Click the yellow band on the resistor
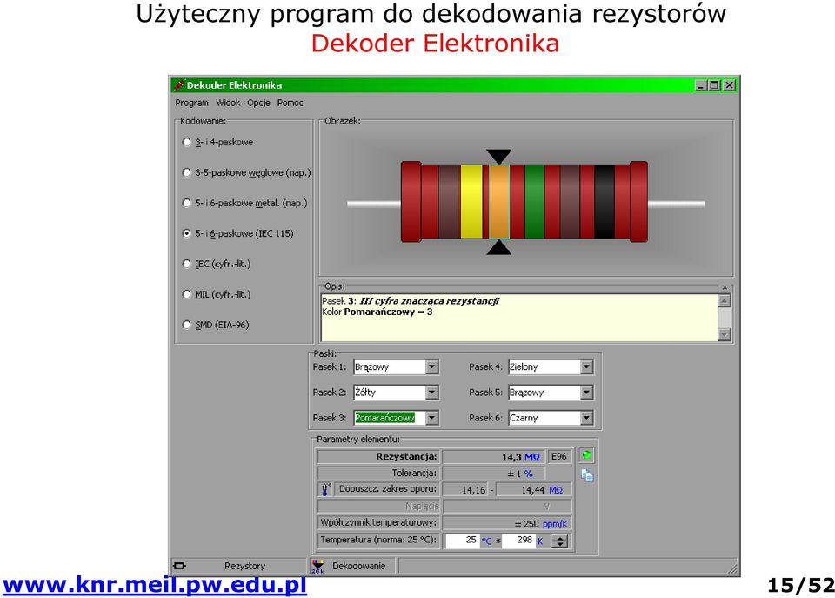This screenshot has height=598, width=835. coord(471,201)
